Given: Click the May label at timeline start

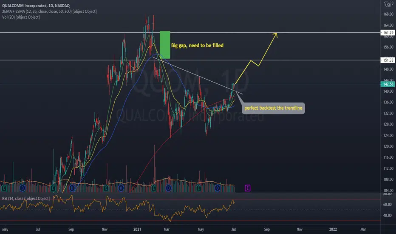Looking at the screenshot, I should pyautogui.click(x=5, y=229).
